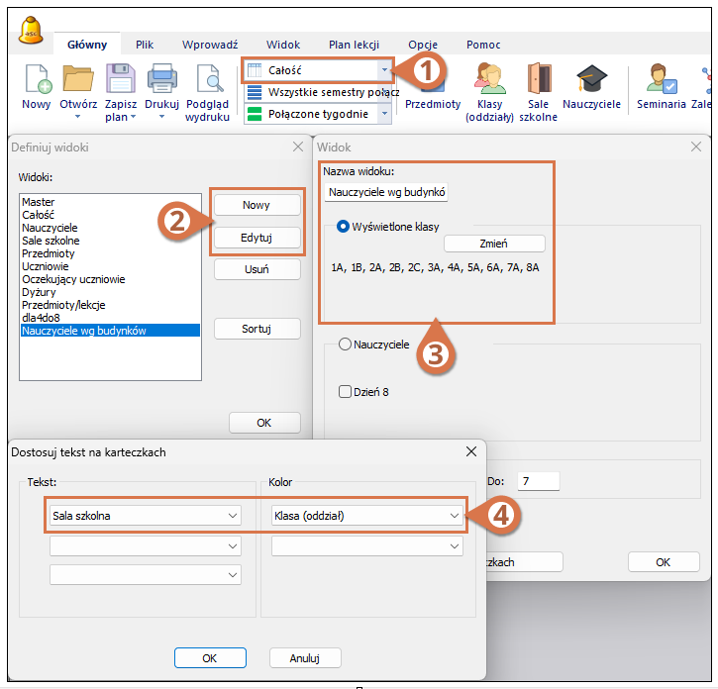The image size is (718, 689).
Task: Open the Plik menu tab
Action: point(145,45)
